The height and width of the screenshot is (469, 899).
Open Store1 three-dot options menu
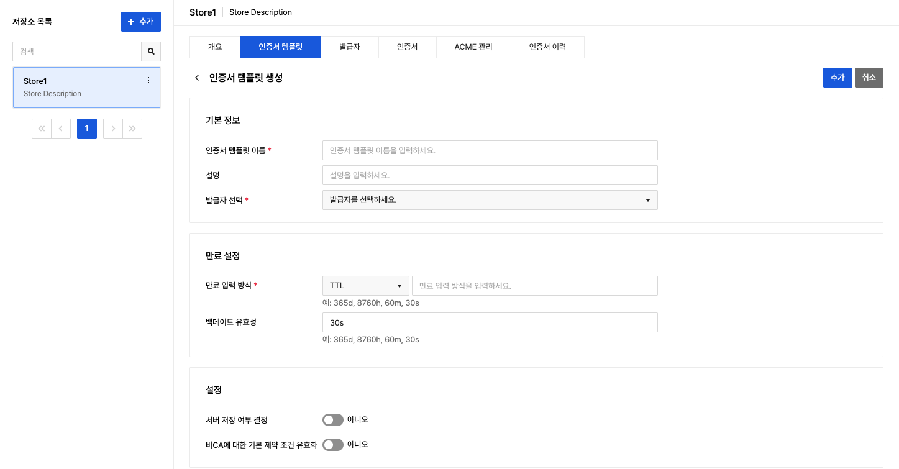pyautogui.click(x=148, y=81)
